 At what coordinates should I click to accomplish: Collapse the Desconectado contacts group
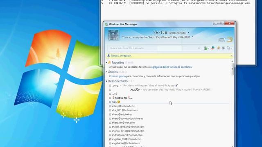[106, 81]
